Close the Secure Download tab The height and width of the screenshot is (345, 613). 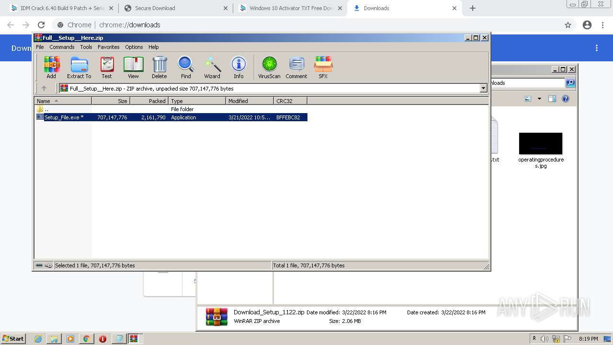(x=226, y=8)
